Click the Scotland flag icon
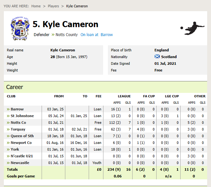This screenshot has height=187, width=211. point(157,56)
